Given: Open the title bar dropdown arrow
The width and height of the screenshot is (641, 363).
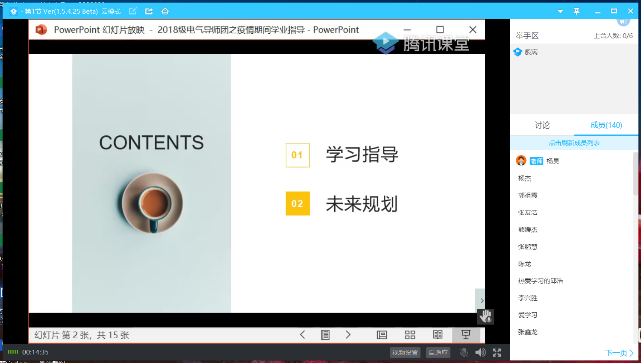Looking at the screenshot, I should (560, 12).
